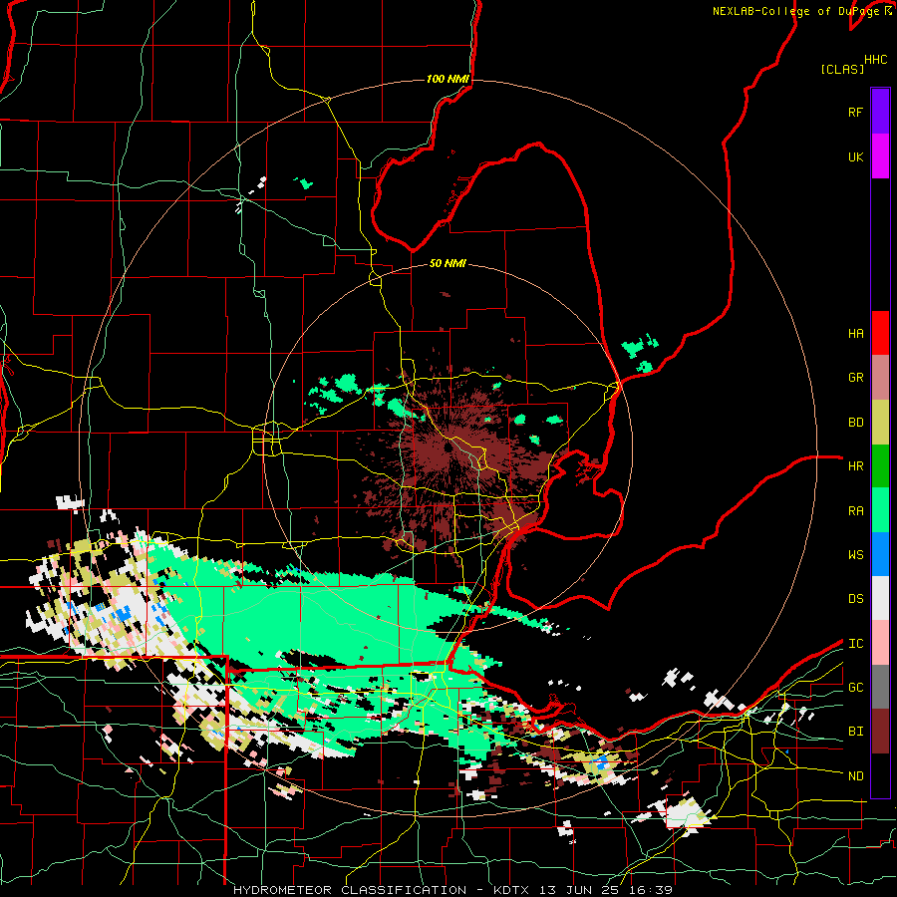
Task: Click the dusty pink GR legend swatch
Action: pos(880,378)
